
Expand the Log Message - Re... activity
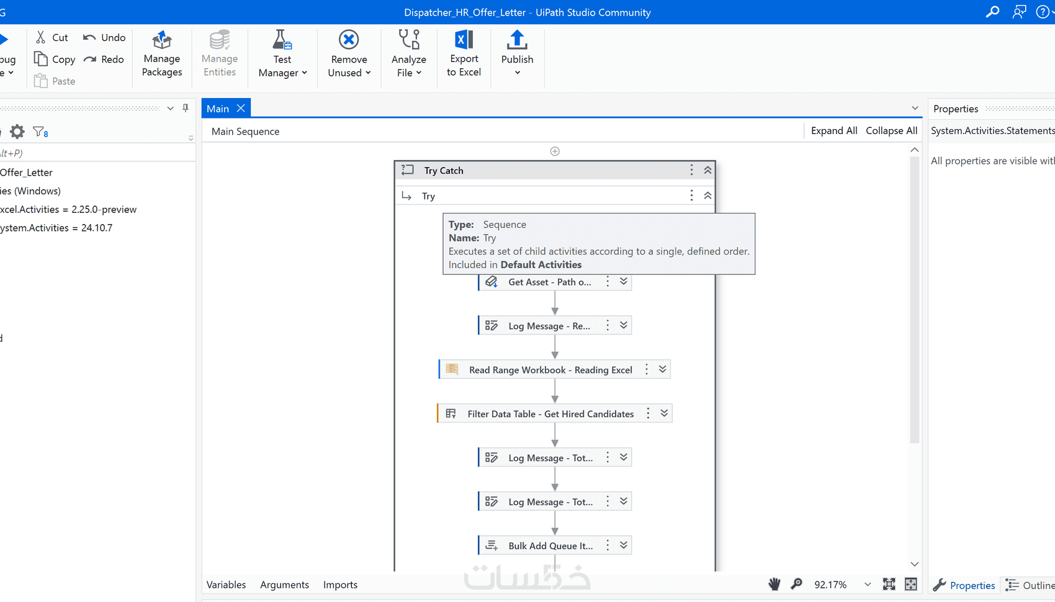coord(624,326)
